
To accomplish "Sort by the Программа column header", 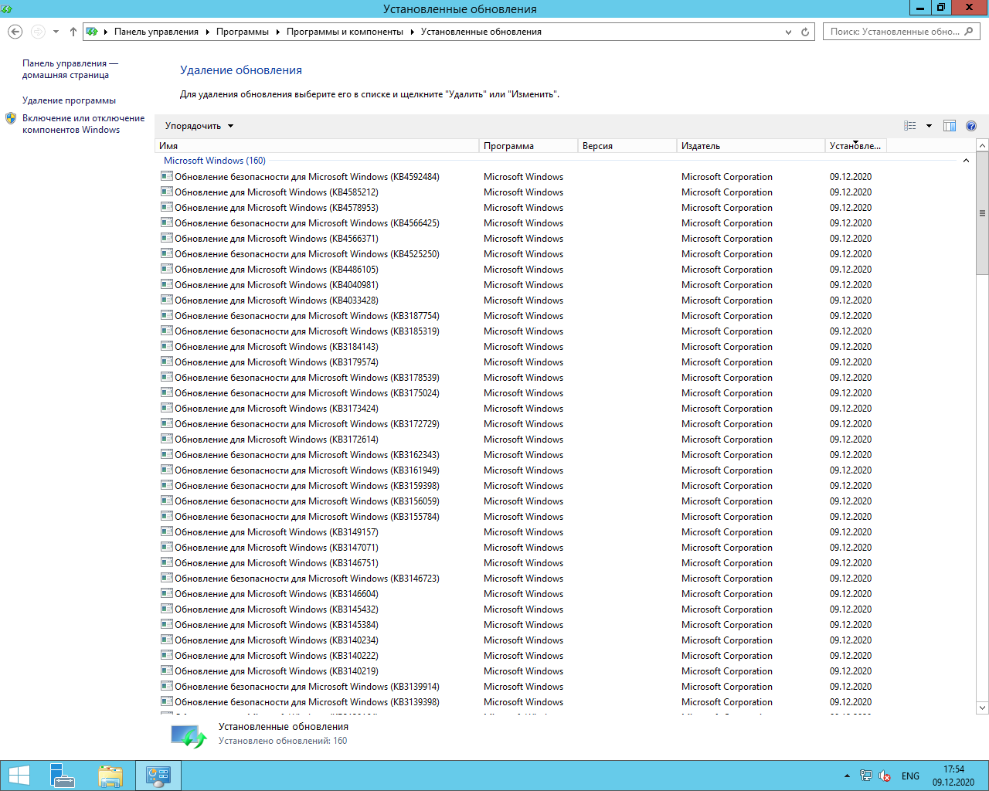I will tap(528, 145).
